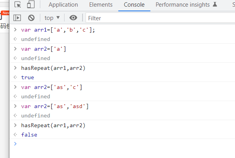Image resolution: width=235 pixels, height=158 pixels.
Task: Click the 'false' output value
Action: pos(29,135)
